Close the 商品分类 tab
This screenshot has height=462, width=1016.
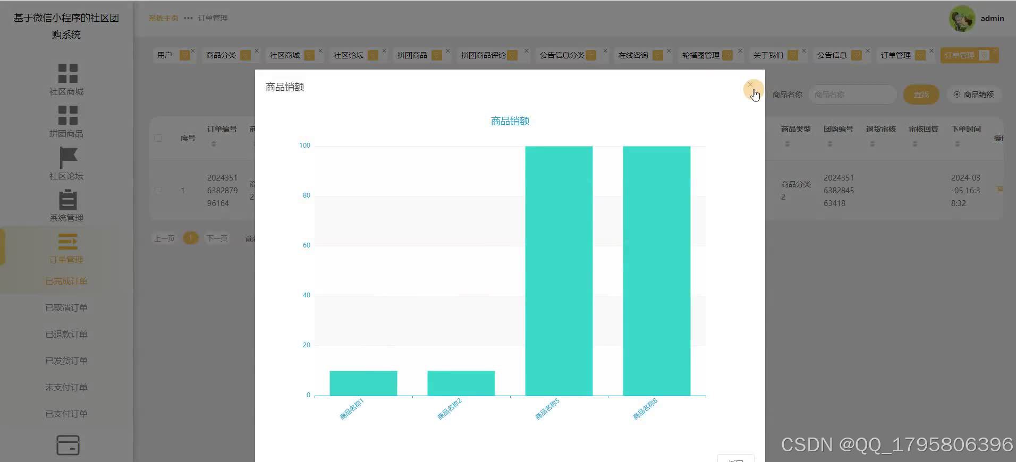257,51
